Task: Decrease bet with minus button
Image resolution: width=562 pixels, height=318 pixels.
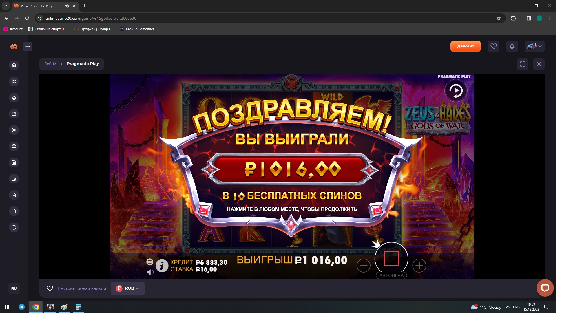Action: [364, 266]
